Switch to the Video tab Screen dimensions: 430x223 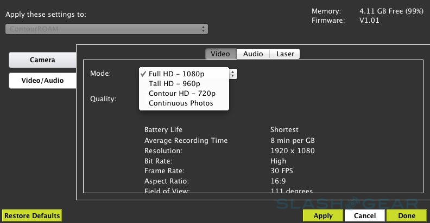point(220,54)
